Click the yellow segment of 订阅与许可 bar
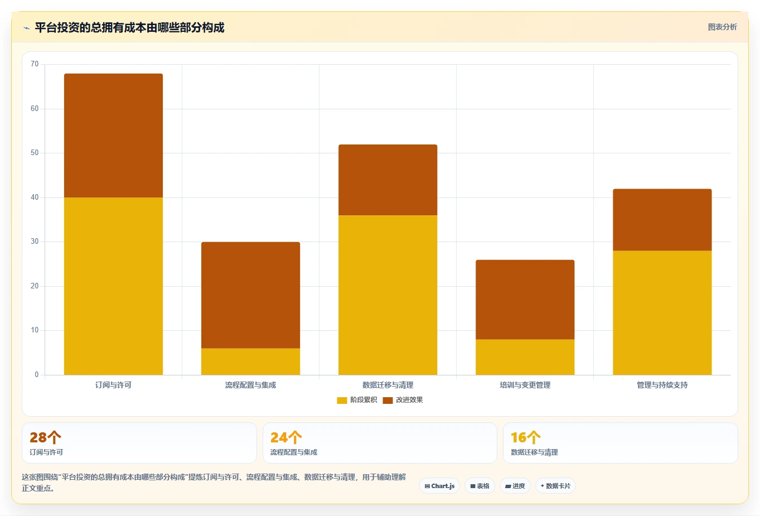The width and height of the screenshot is (760, 516). [x=113, y=286]
